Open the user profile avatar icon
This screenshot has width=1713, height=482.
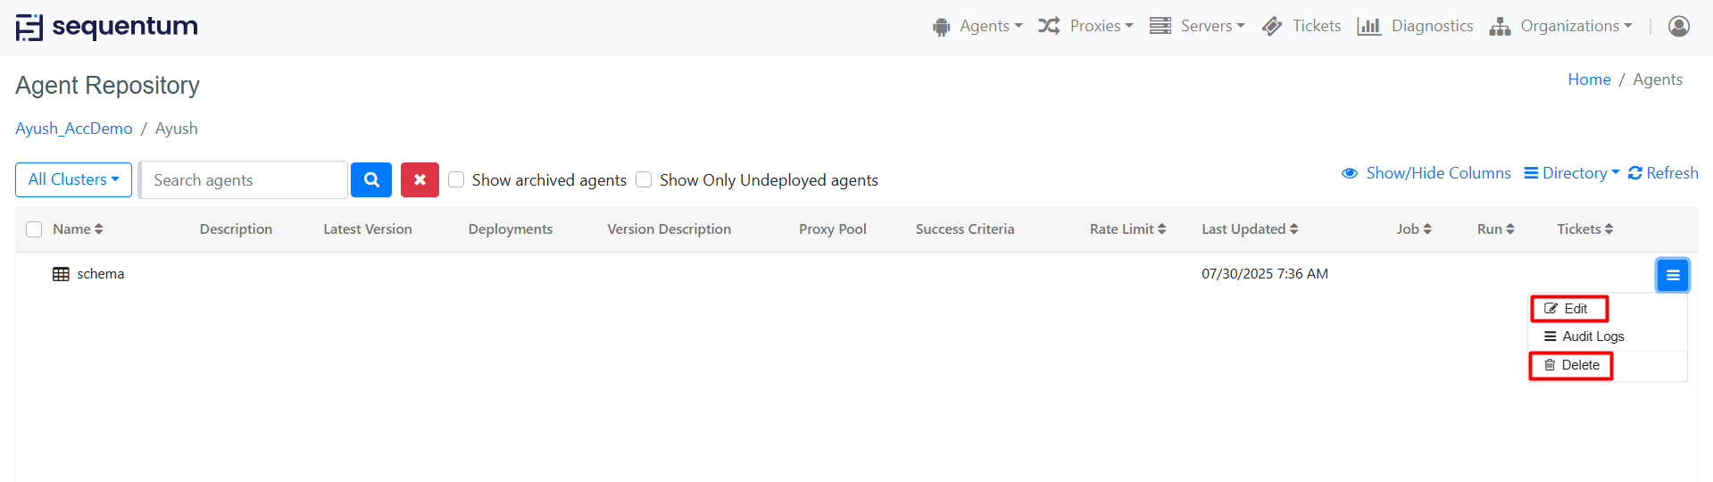pyautogui.click(x=1678, y=26)
